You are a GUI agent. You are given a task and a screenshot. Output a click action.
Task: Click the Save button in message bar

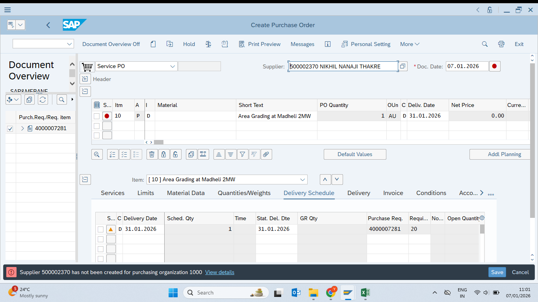(497, 272)
